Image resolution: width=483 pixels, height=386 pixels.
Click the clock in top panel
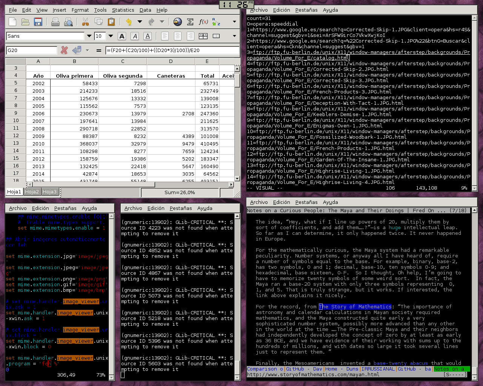tap(237, 5)
